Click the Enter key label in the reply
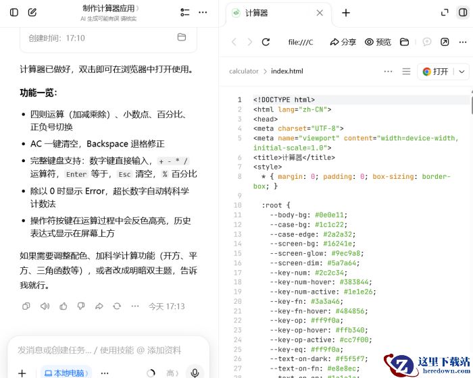Viewport: 473px width, 378px height. (76, 174)
